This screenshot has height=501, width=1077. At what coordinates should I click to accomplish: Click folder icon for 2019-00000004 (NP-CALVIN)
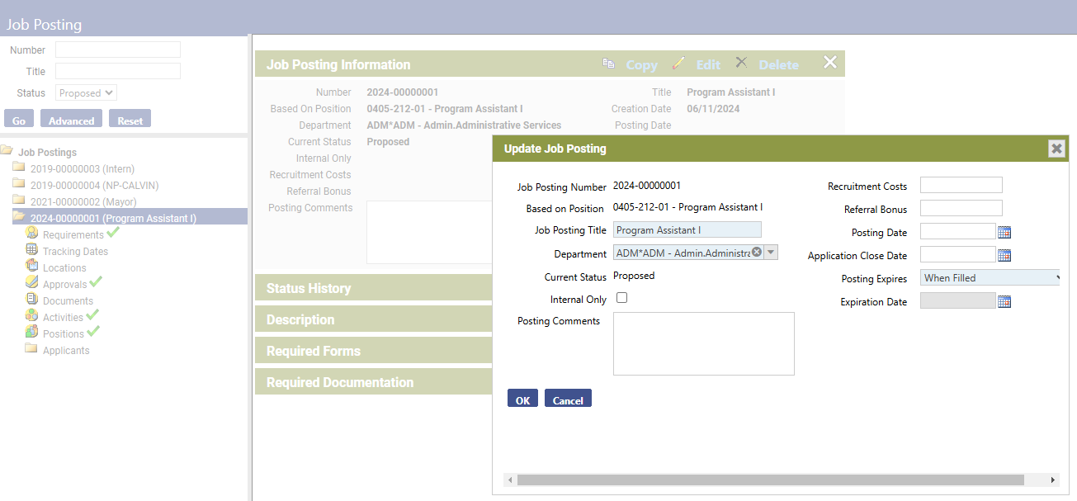click(x=19, y=184)
